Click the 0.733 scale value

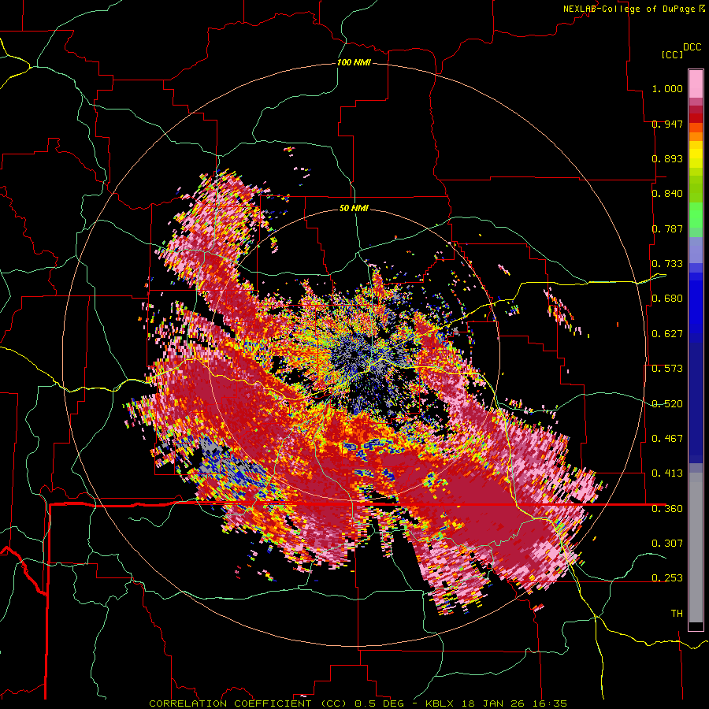667,264
